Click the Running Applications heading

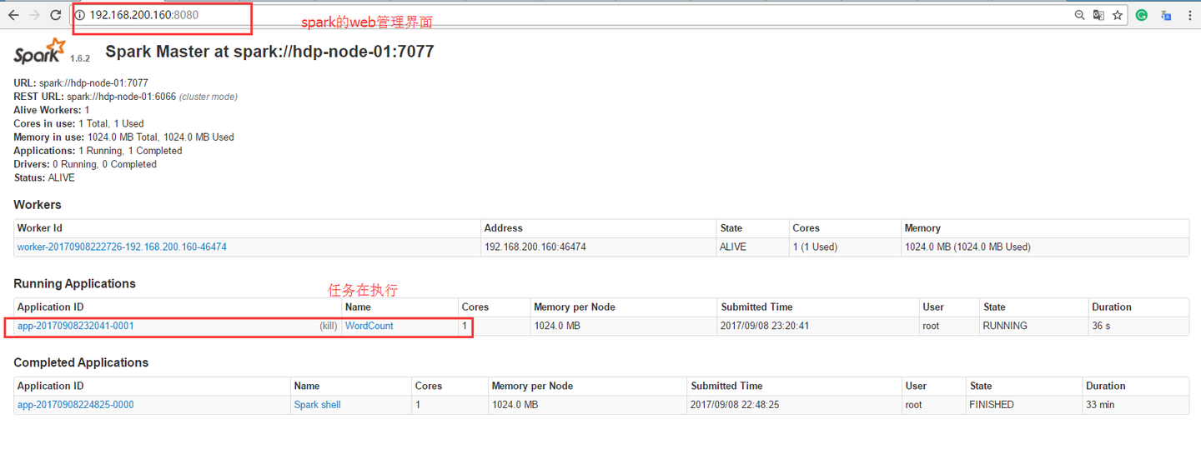(74, 283)
